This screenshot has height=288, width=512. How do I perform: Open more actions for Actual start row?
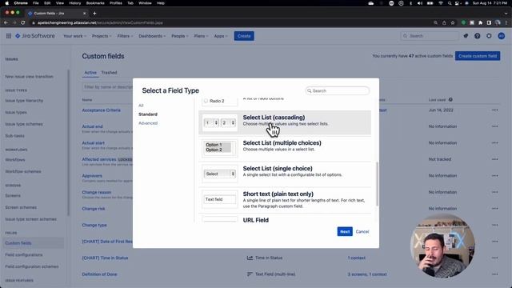495,142
